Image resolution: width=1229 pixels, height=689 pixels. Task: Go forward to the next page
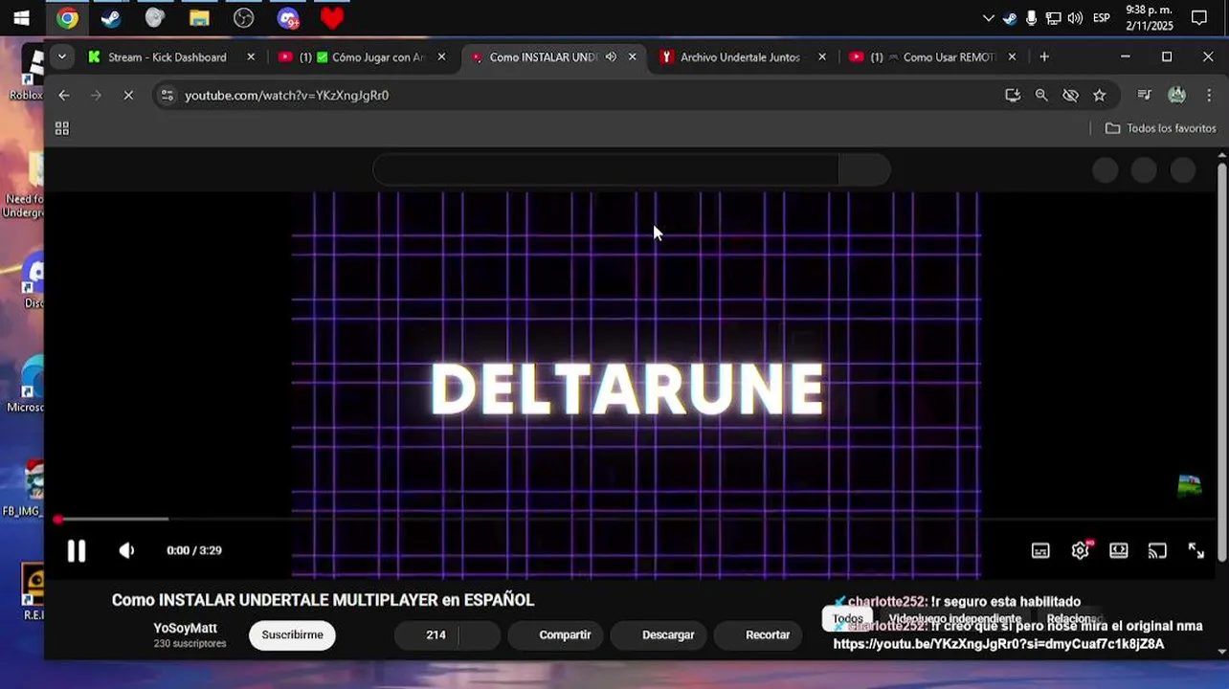tap(96, 95)
